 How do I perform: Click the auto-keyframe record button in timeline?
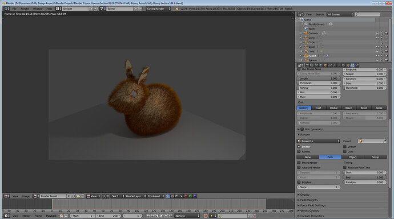pos(206,216)
